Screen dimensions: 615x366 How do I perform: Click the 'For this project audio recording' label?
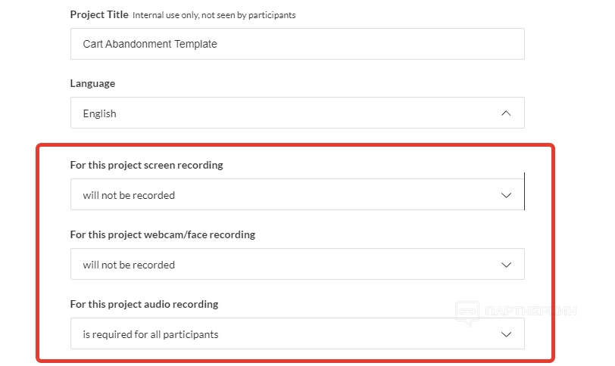tap(144, 304)
